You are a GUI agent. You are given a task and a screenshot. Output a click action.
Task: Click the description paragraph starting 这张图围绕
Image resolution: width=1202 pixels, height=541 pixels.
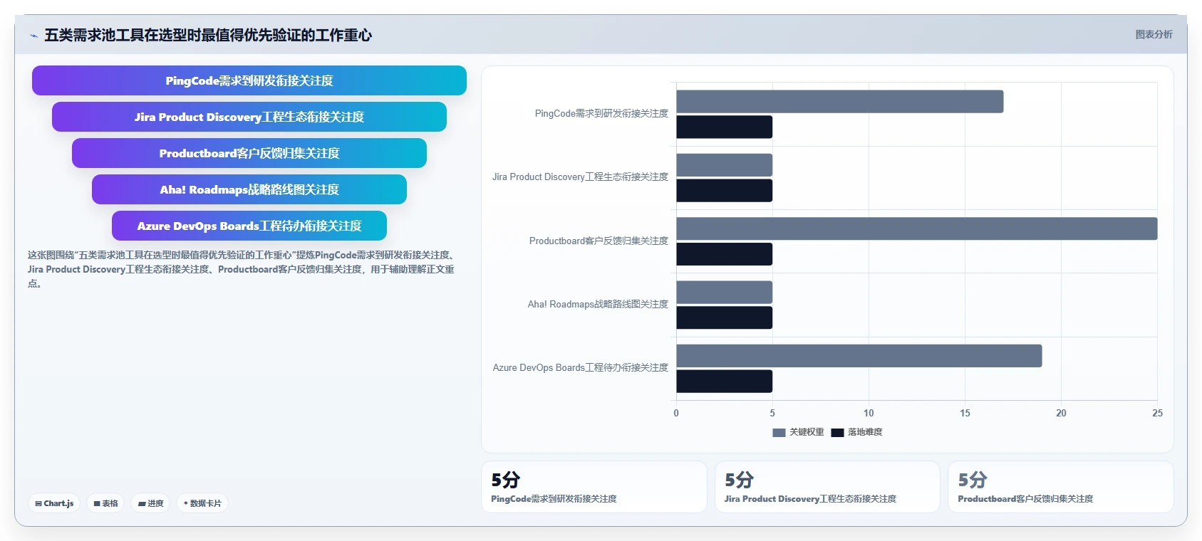click(x=241, y=269)
